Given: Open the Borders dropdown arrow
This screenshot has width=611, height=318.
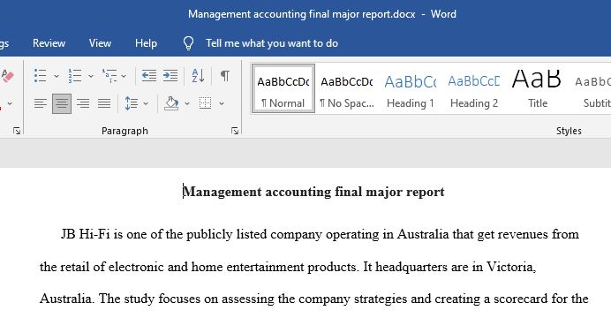Looking at the screenshot, I should point(222,103).
